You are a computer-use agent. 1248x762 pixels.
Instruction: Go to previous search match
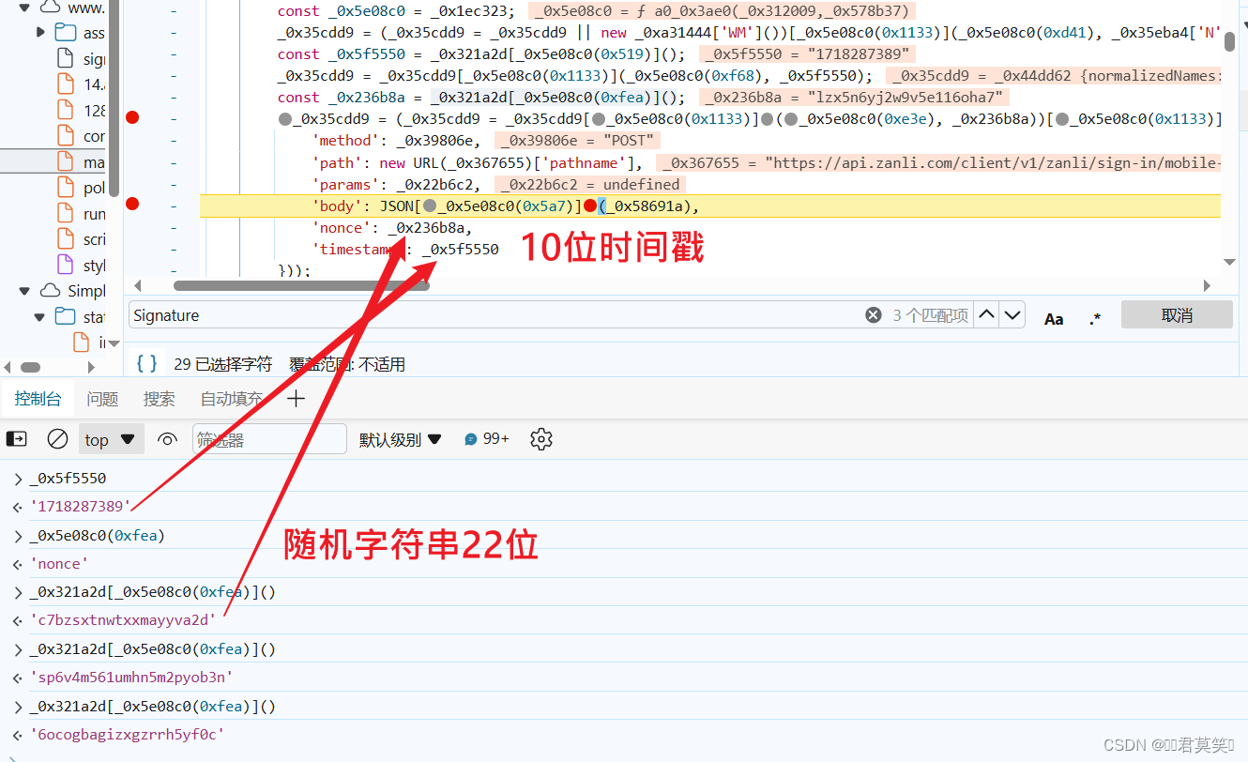pyautogui.click(x=986, y=315)
